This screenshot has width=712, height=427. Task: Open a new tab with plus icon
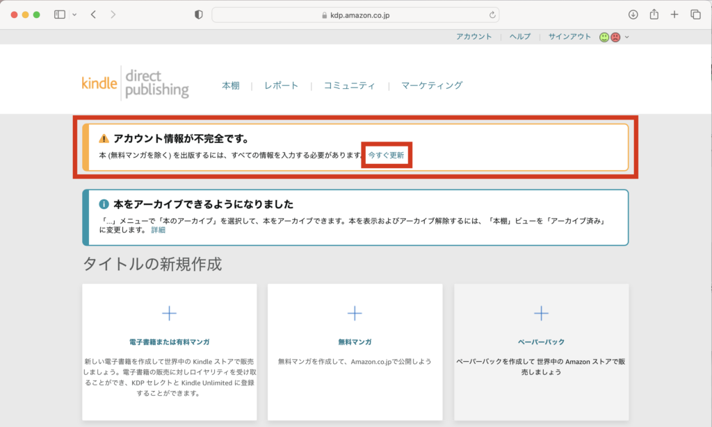[x=674, y=15]
